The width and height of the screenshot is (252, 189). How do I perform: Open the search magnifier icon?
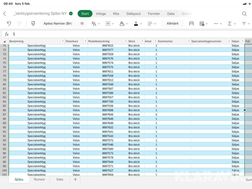click(x=244, y=14)
